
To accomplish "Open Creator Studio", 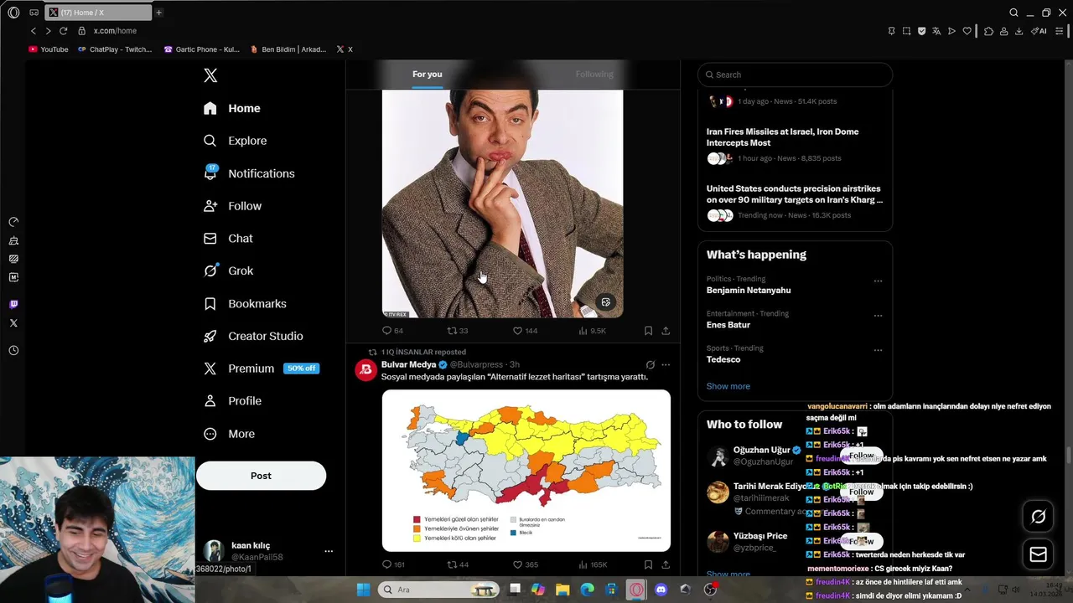I will pos(253,336).
